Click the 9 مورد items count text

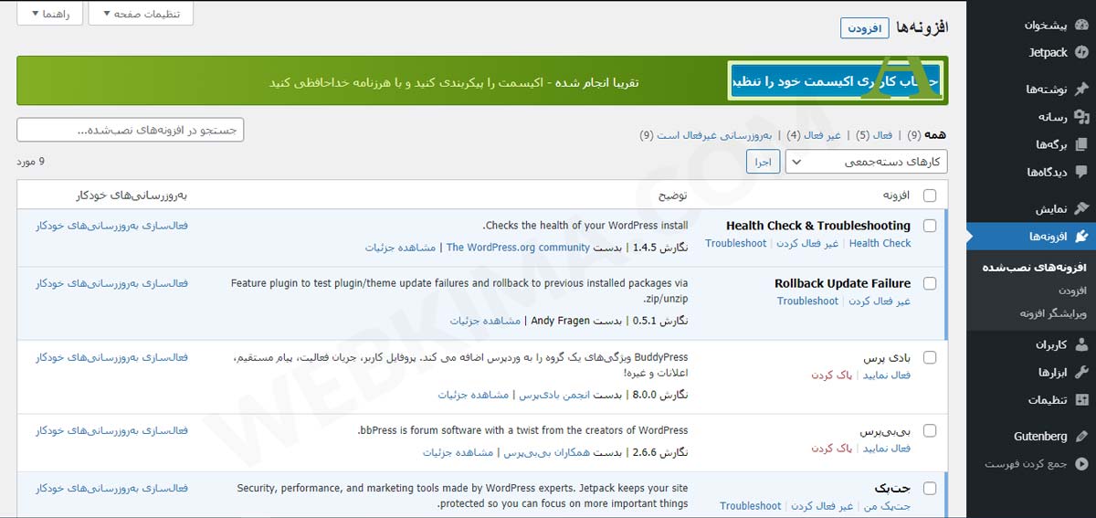tap(30, 162)
